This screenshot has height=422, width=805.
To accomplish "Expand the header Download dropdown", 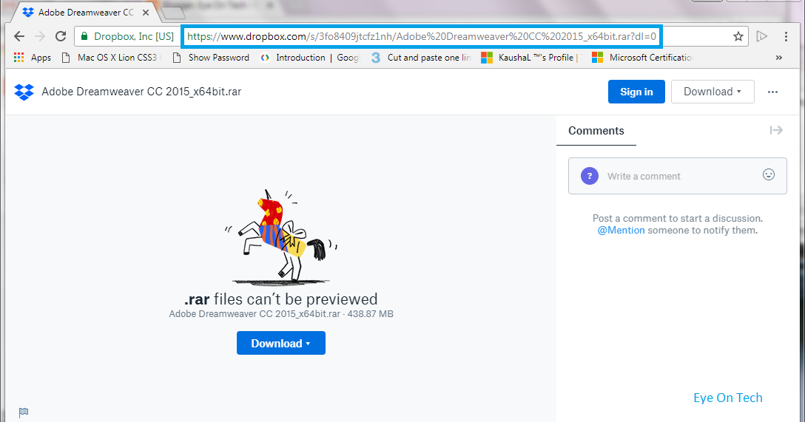I will tap(713, 92).
